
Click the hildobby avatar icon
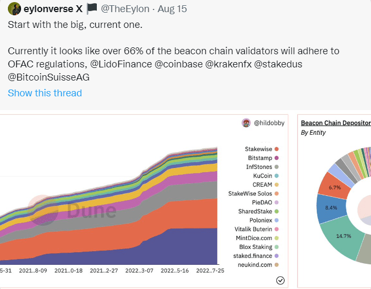246,123
